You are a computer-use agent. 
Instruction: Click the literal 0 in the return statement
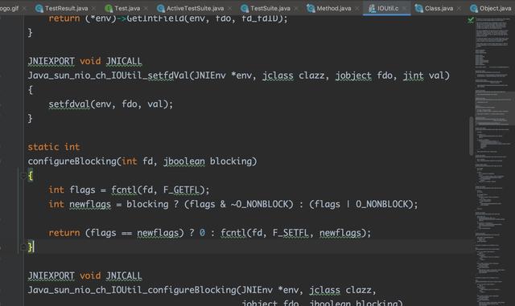[202, 233]
